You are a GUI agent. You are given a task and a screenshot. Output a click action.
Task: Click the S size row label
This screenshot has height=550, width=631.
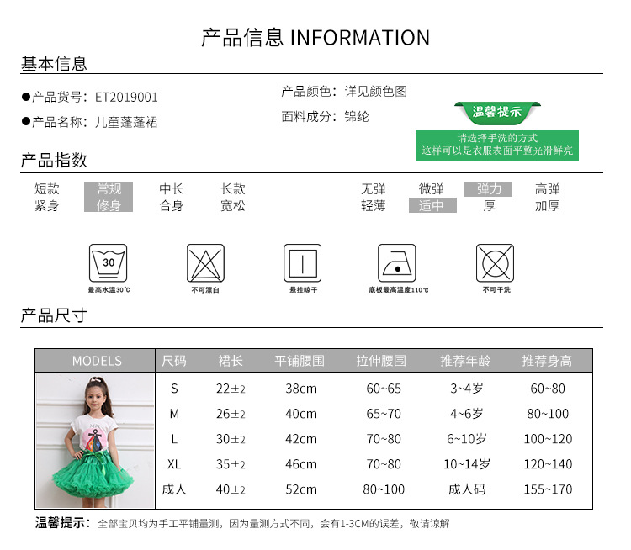tap(174, 389)
